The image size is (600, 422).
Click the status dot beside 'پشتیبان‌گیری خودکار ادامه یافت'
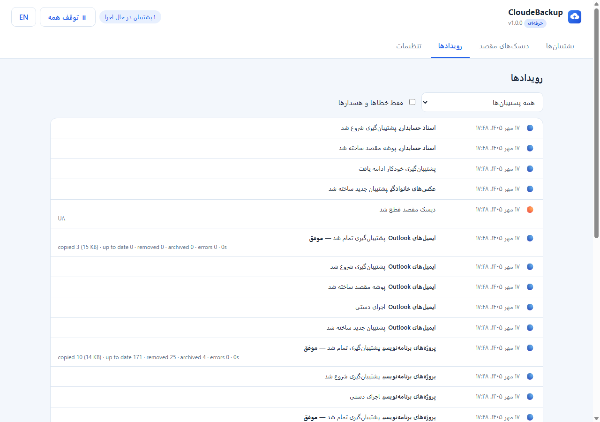click(530, 169)
